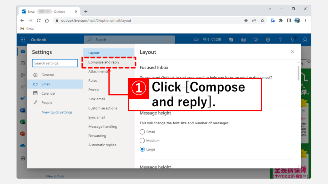Open the Chrome side panel icon

point(289,20)
